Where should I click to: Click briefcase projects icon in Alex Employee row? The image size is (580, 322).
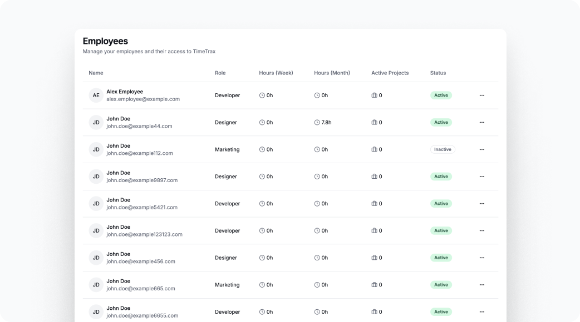coord(375,95)
